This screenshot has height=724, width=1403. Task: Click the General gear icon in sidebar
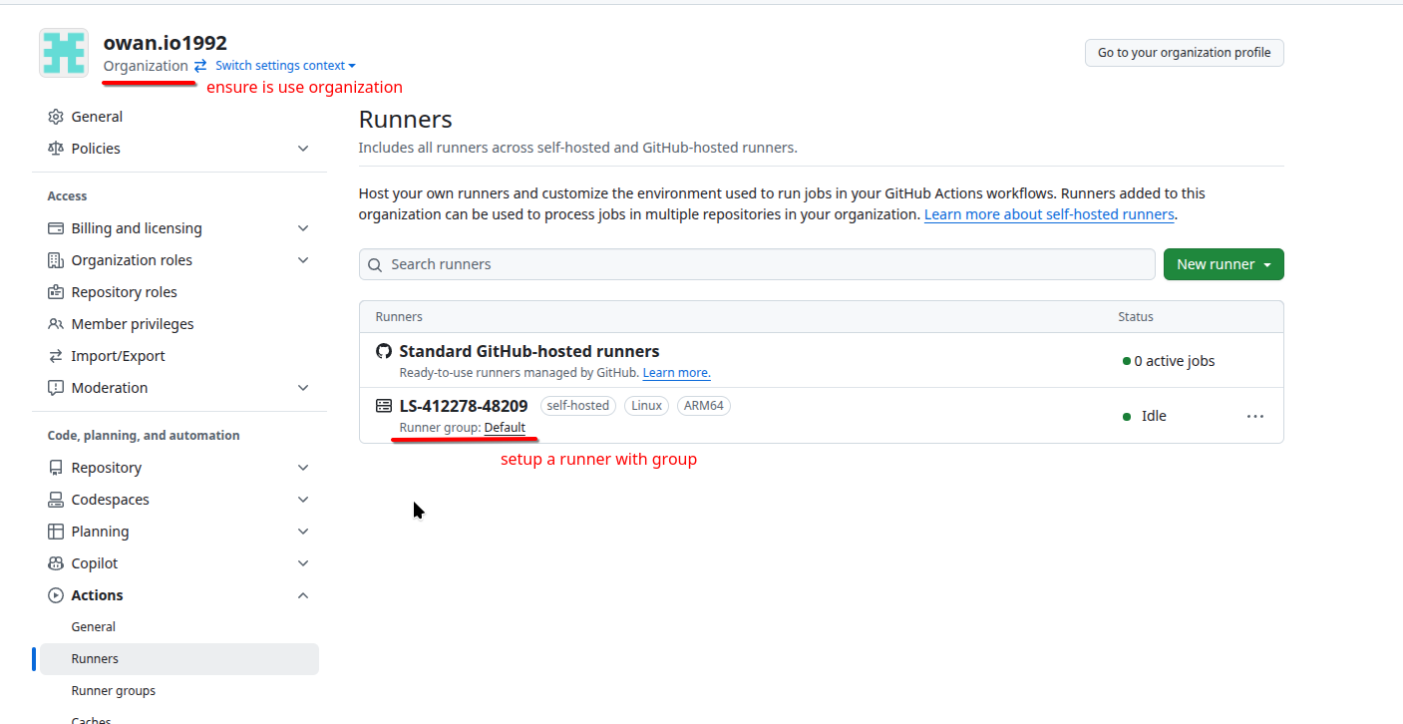pos(56,117)
